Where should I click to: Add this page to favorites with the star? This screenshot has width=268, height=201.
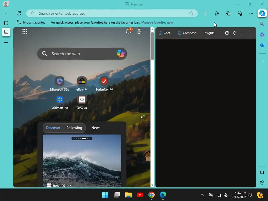click(191, 13)
